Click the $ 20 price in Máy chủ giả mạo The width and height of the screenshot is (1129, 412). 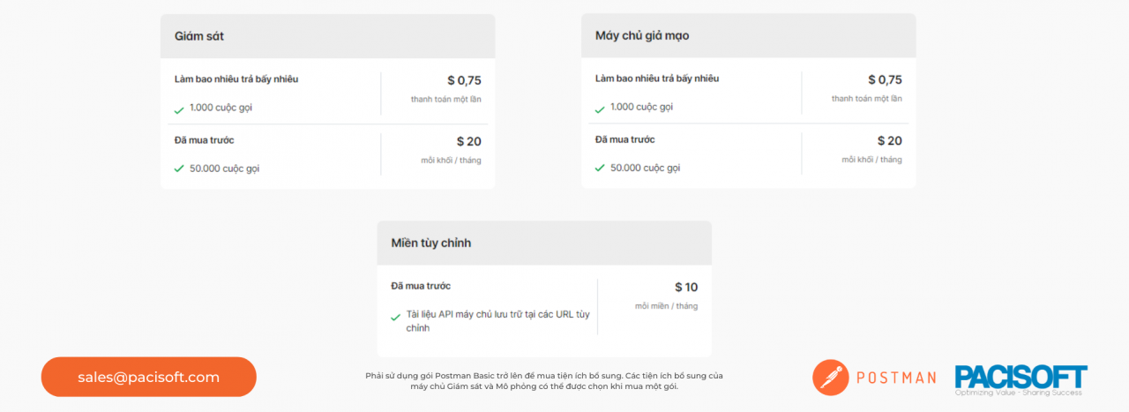pyautogui.click(x=889, y=141)
